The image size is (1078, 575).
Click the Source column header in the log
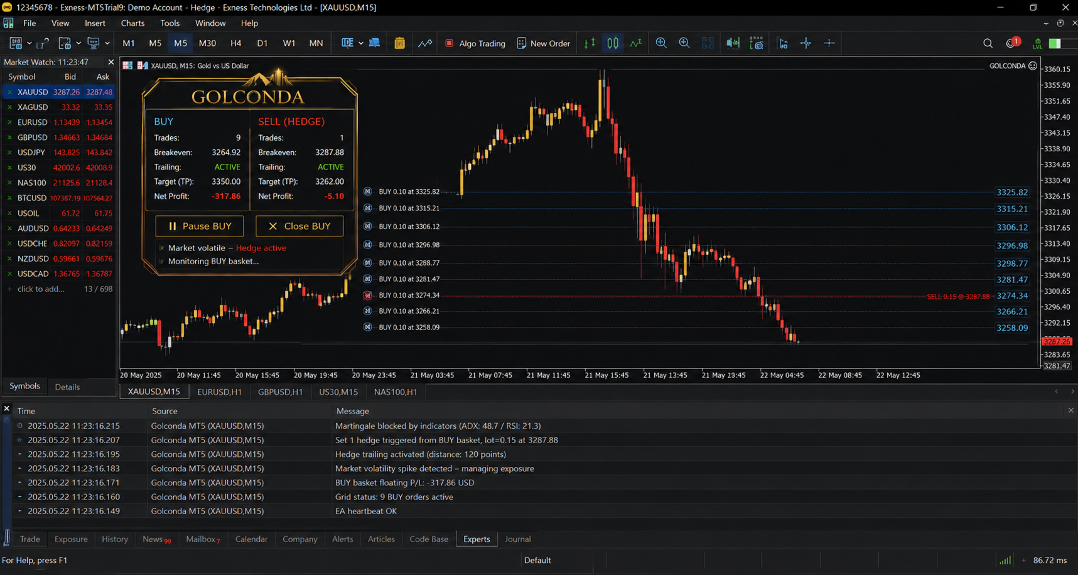(x=164, y=411)
